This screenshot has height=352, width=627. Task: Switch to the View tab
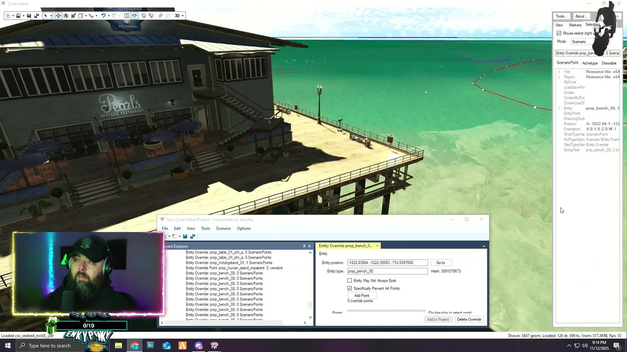pos(559,25)
